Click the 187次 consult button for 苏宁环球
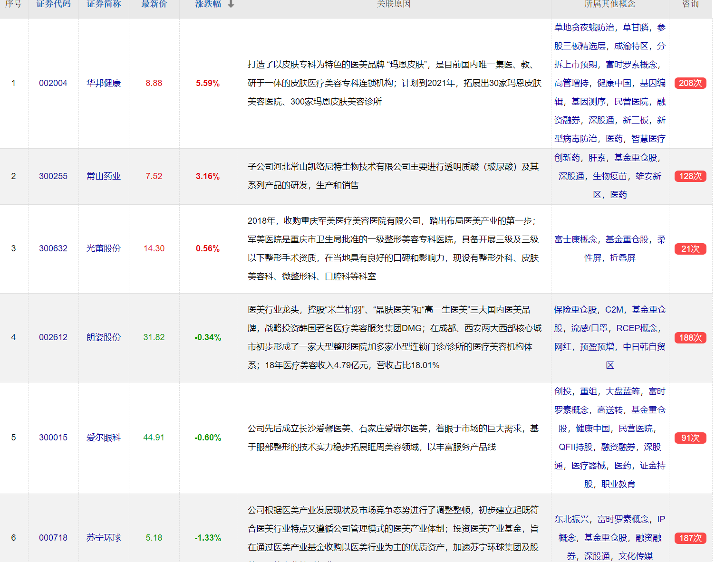This screenshot has height=562, width=715. click(690, 538)
